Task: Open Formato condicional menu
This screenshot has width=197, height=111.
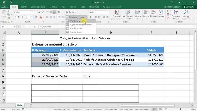Action: pyautogui.click(x=116, y=15)
